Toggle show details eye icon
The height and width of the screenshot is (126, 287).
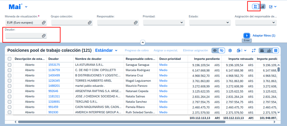(215, 51)
